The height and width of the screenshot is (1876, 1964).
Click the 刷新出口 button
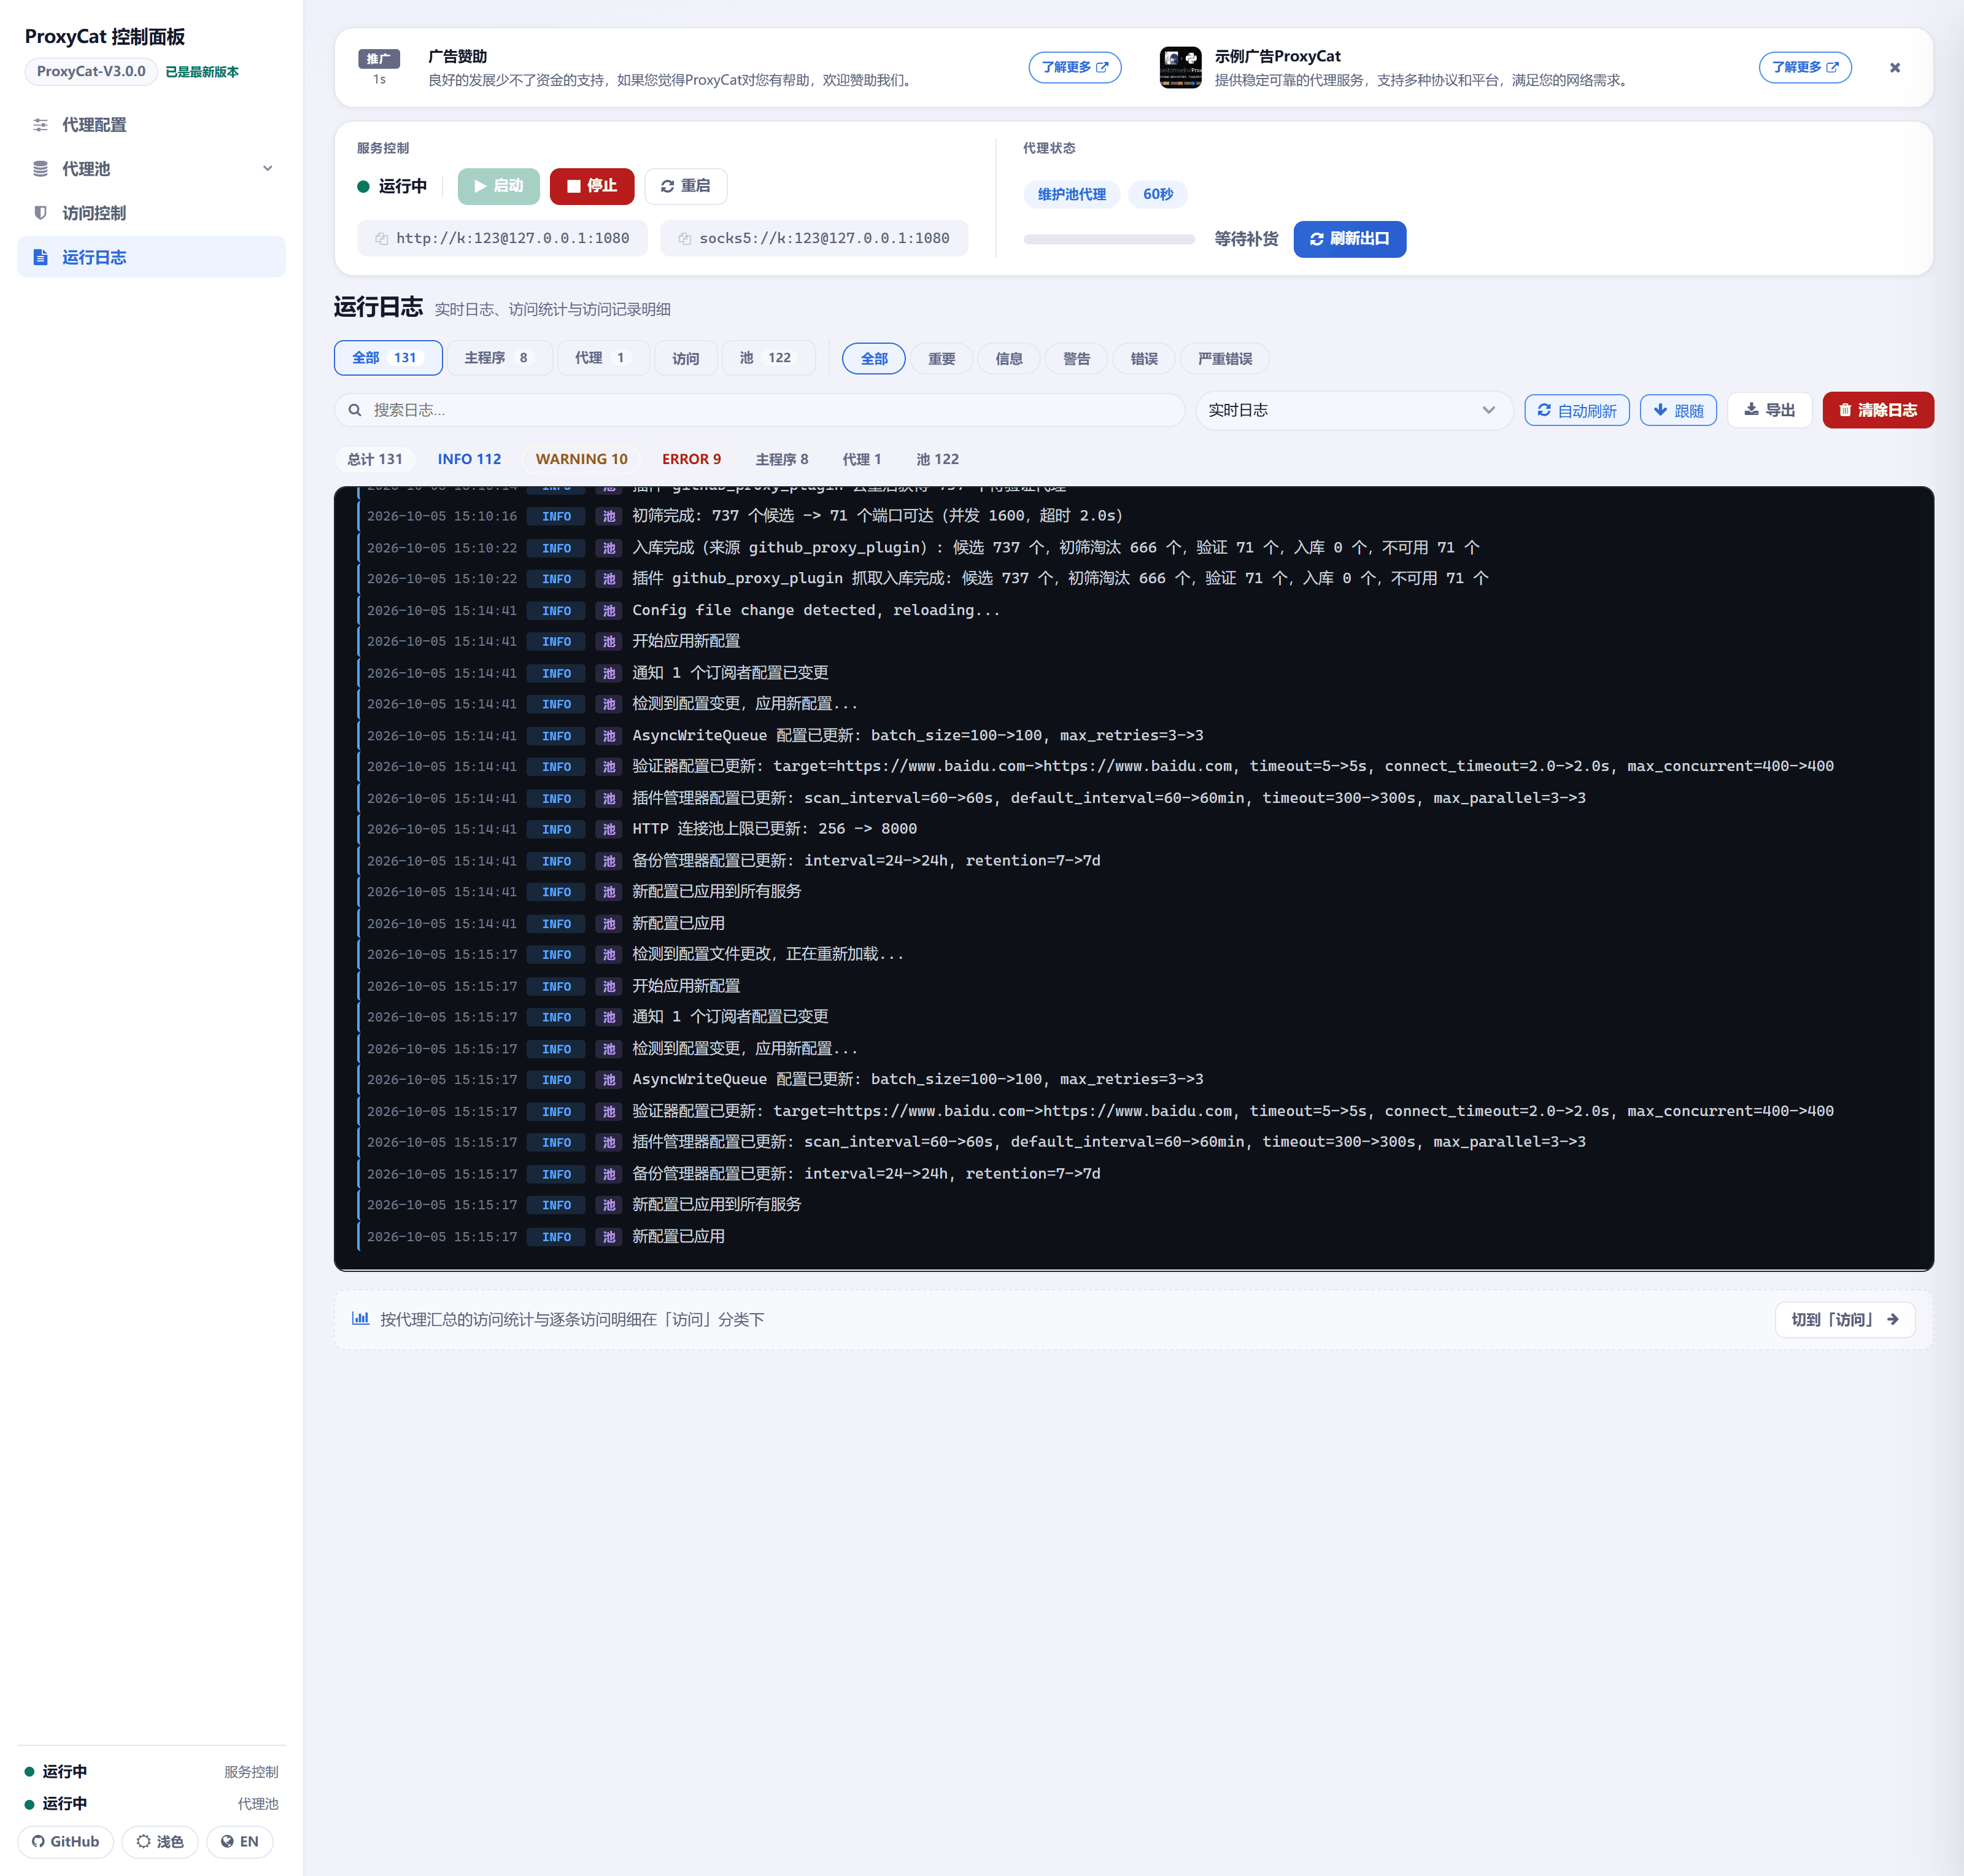pos(1349,239)
